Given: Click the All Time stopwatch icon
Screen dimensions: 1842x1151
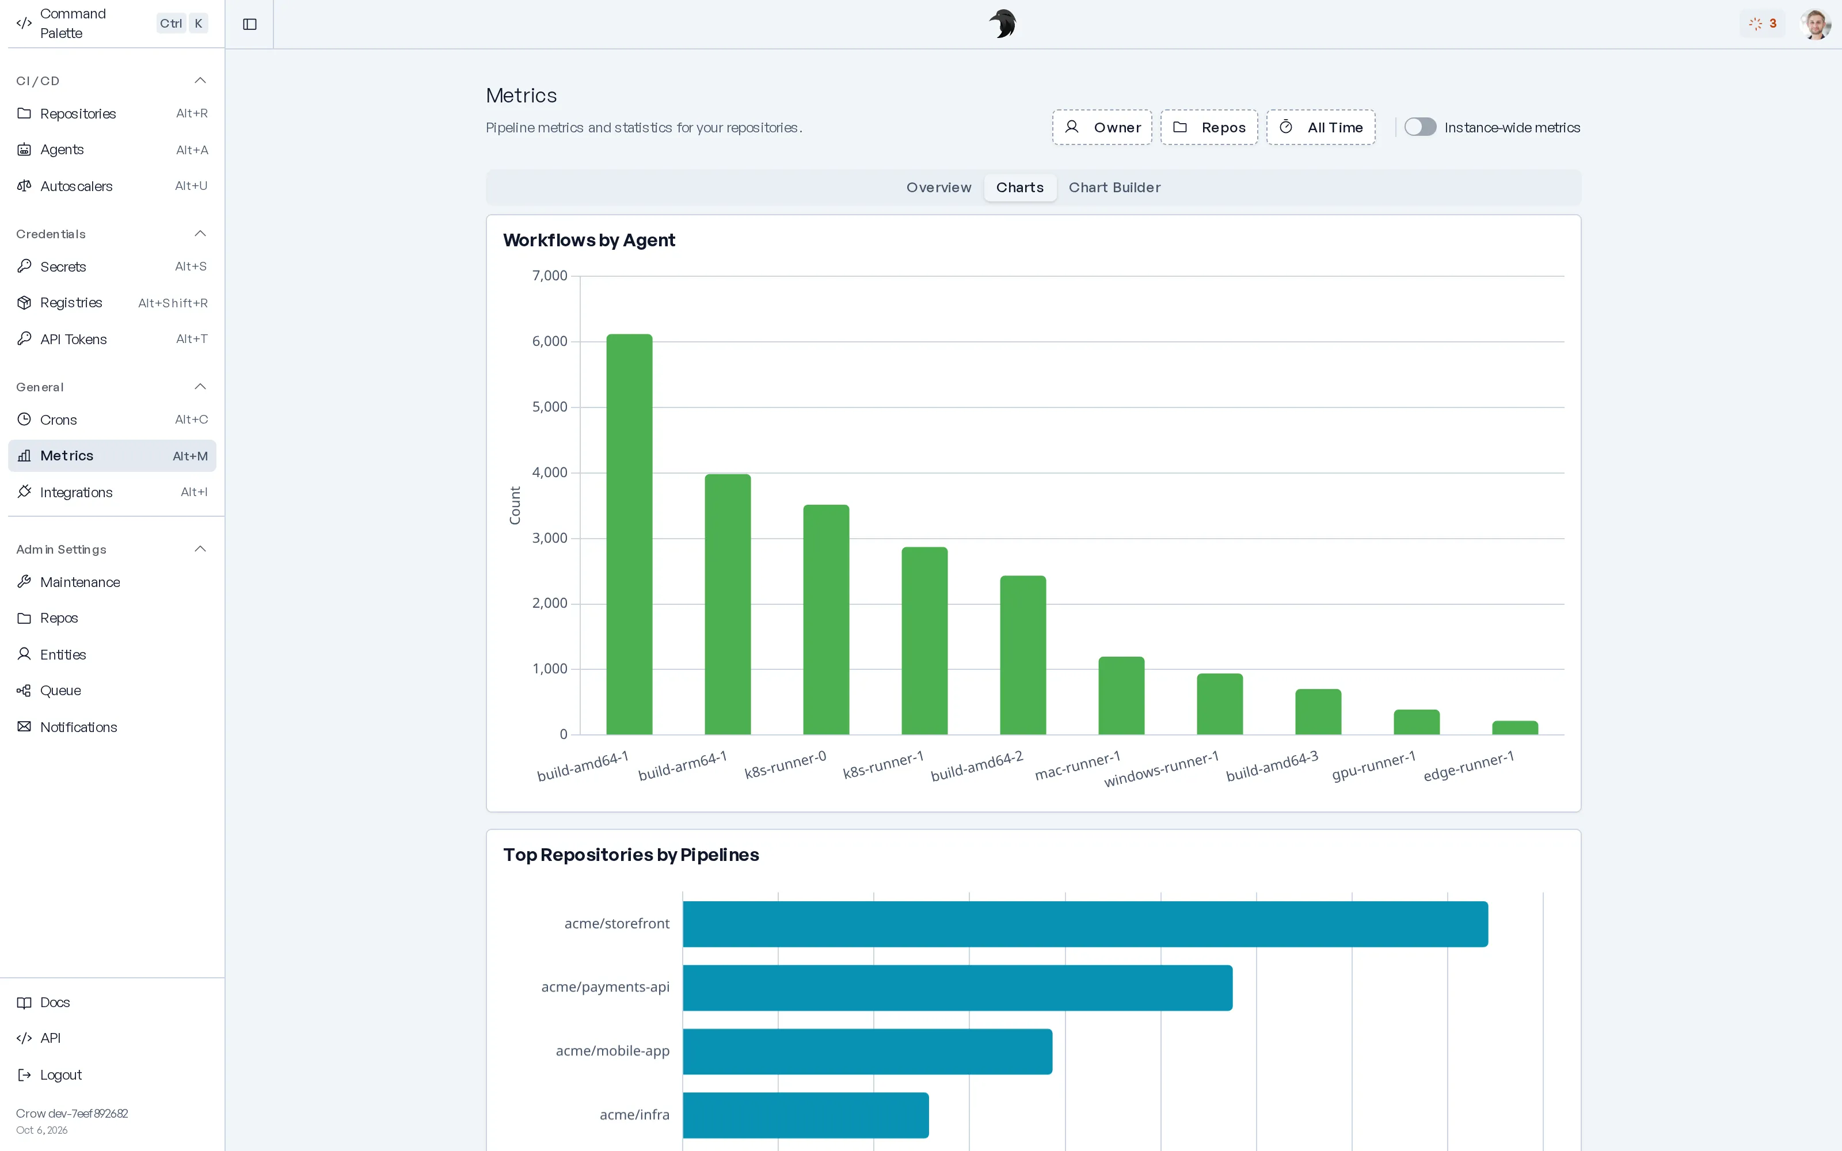Looking at the screenshot, I should [x=1285, y=127].
